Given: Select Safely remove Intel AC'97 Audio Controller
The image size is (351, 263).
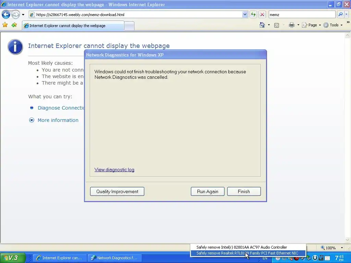Looking at the screenshot, I should click(x=248, y=247).
